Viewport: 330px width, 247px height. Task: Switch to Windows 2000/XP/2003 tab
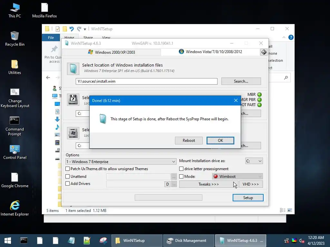(x=112, y=52)
